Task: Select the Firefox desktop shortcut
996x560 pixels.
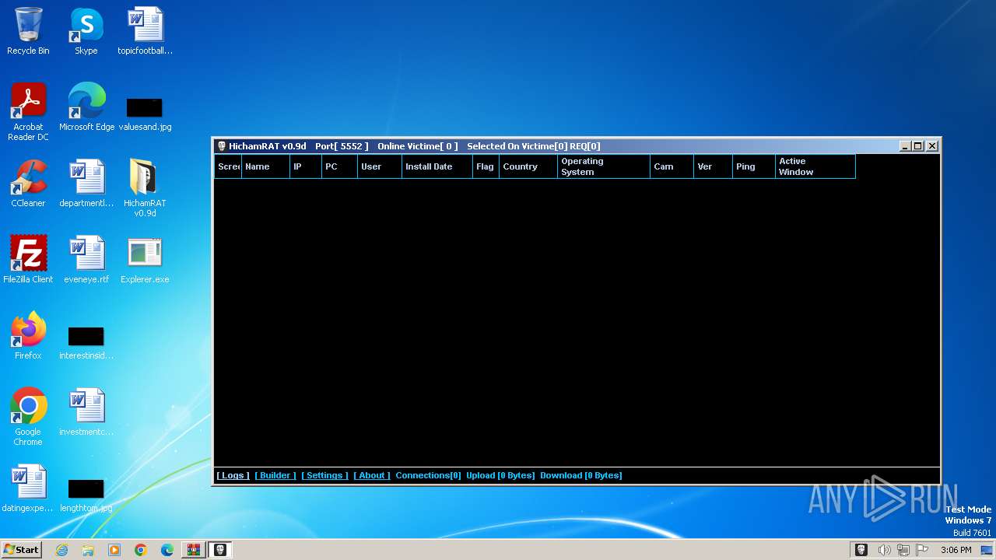Action: pos(28,336)
